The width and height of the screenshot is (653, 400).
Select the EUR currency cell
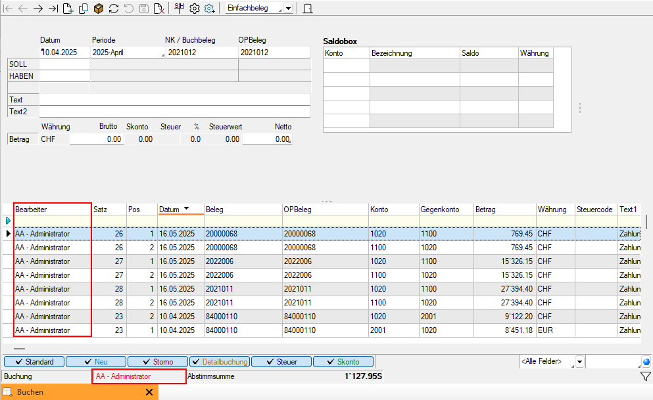pos(555,330)
